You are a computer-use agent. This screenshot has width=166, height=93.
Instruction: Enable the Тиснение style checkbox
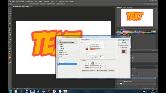pos(58,44)
